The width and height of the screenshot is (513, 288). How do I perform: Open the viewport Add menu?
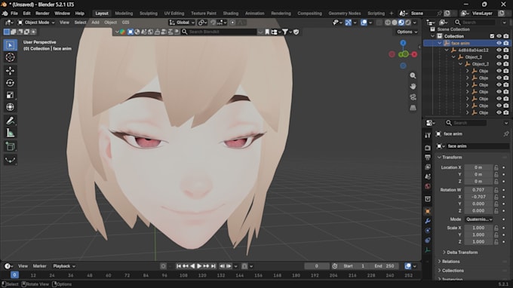click(95, 23)
